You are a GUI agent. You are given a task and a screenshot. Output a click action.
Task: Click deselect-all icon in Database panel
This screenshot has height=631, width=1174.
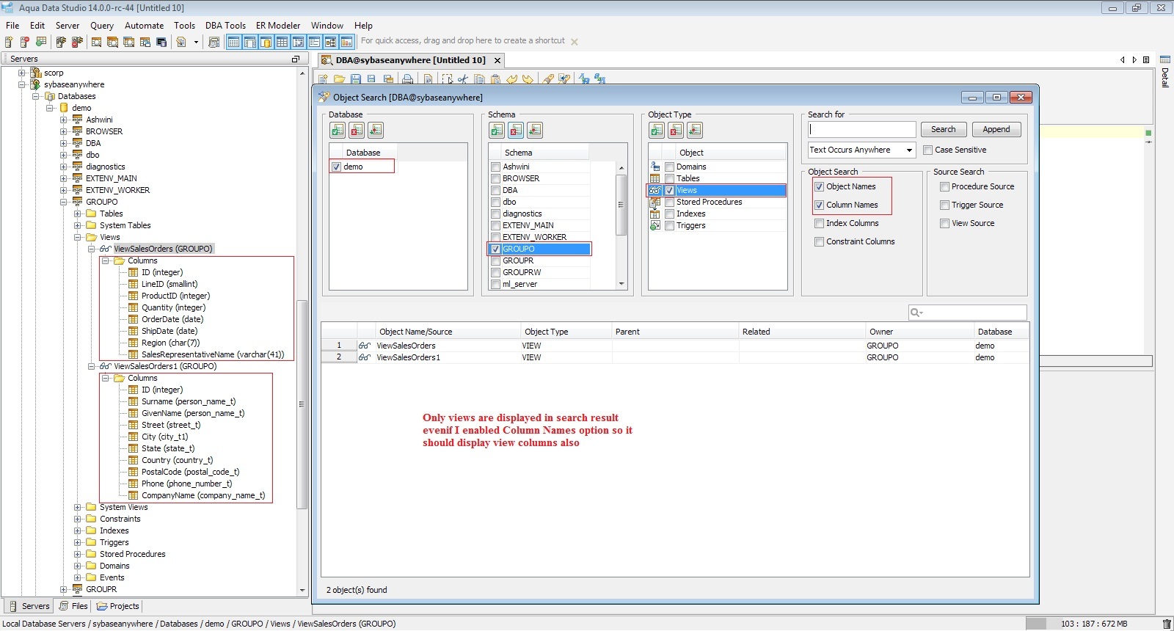357,130
